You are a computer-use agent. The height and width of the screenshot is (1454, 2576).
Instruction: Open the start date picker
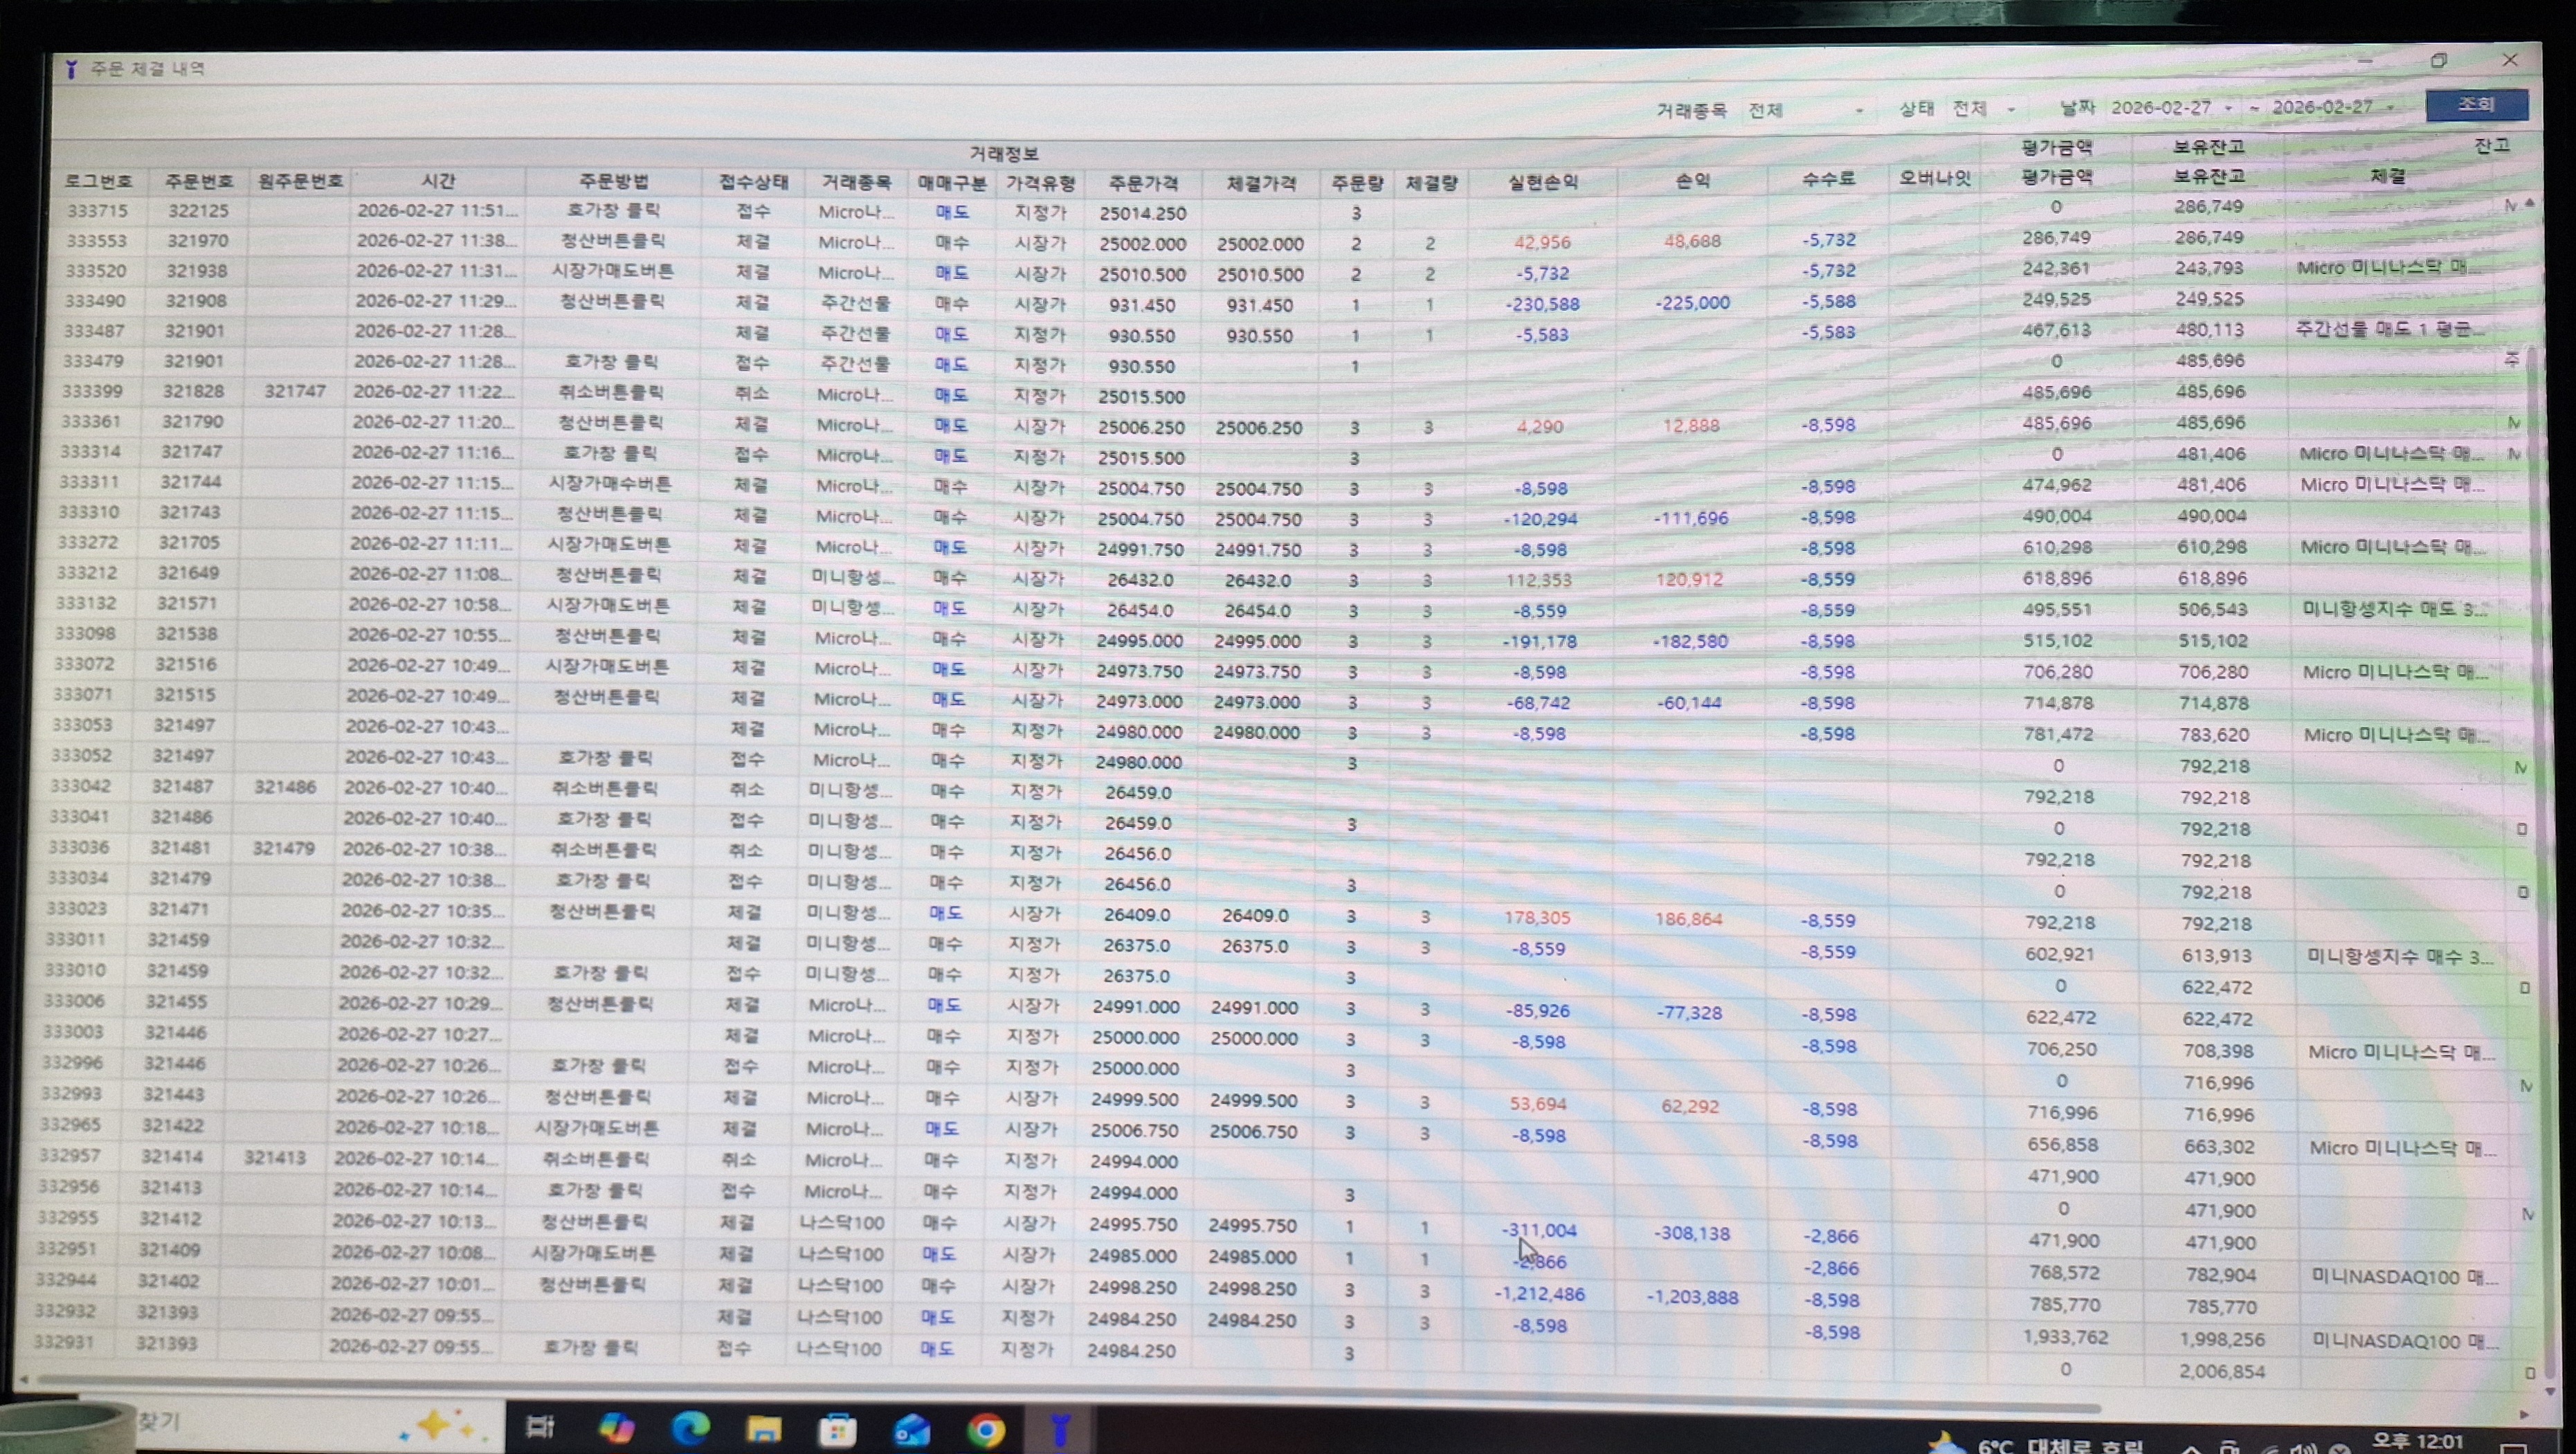click(x=2172, y=107)
